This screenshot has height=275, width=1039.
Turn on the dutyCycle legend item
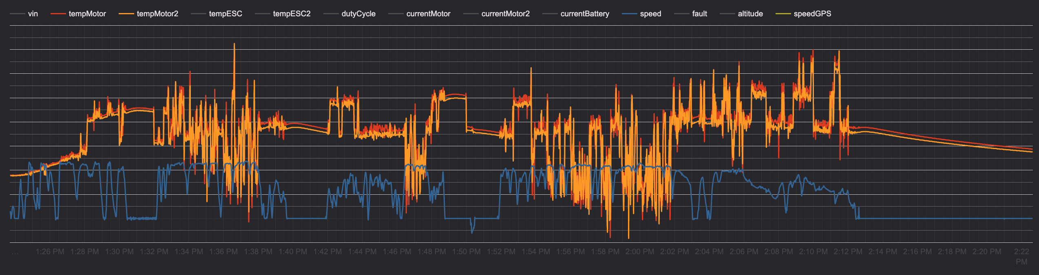(358, 14)
